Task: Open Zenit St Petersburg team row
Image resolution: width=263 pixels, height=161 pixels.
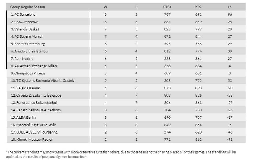Action: click(x=29, y=44)
